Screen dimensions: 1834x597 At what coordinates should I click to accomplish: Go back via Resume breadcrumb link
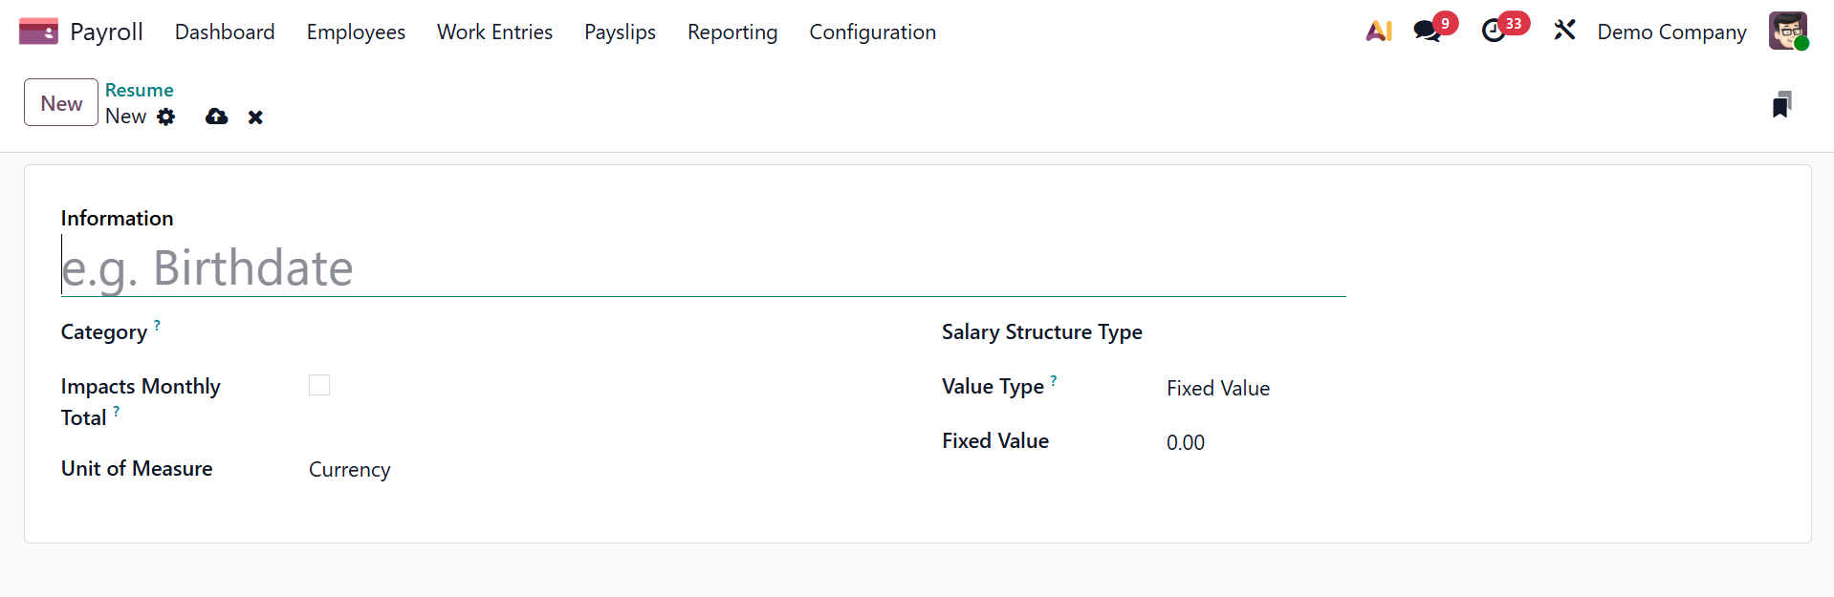[140, 90]
